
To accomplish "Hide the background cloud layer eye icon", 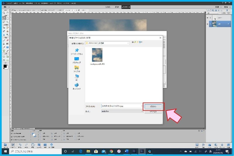I will click(x=207, y=24).
